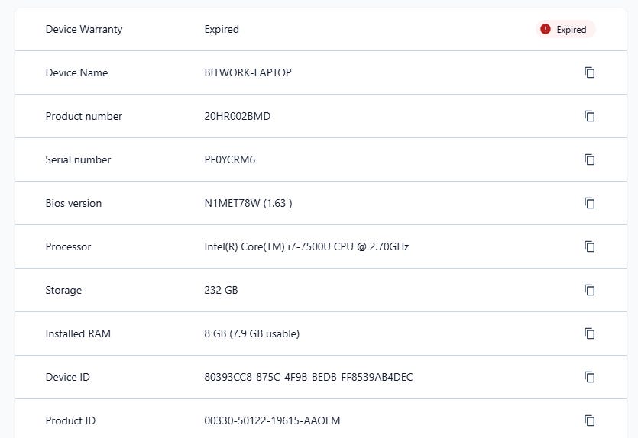Click the 8 GB installed RAM text
The height and width of the screenshot is (438, 638).
click(x=251, y=334)
